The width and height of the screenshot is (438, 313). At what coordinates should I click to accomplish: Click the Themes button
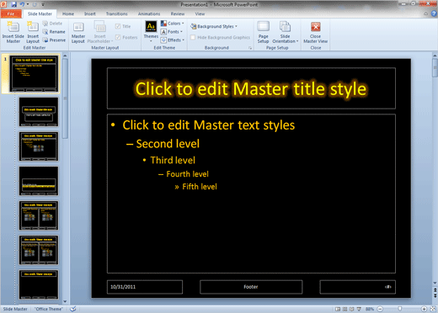click(151, 31)
